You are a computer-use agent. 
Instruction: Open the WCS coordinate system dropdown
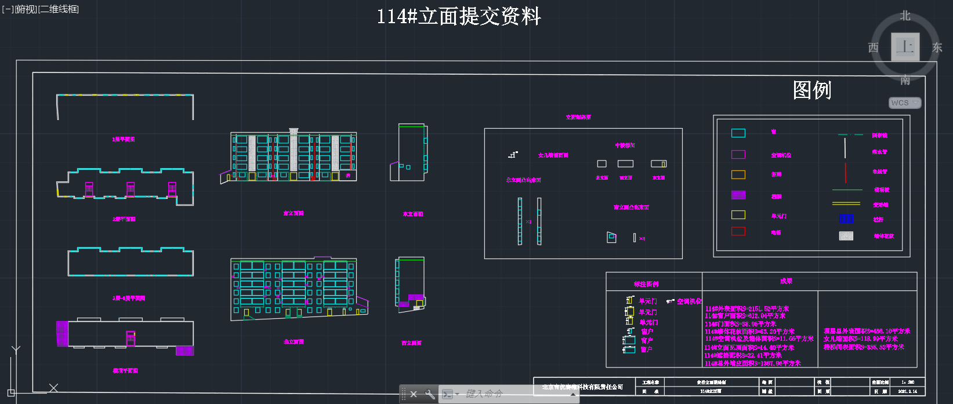[905, 103]
